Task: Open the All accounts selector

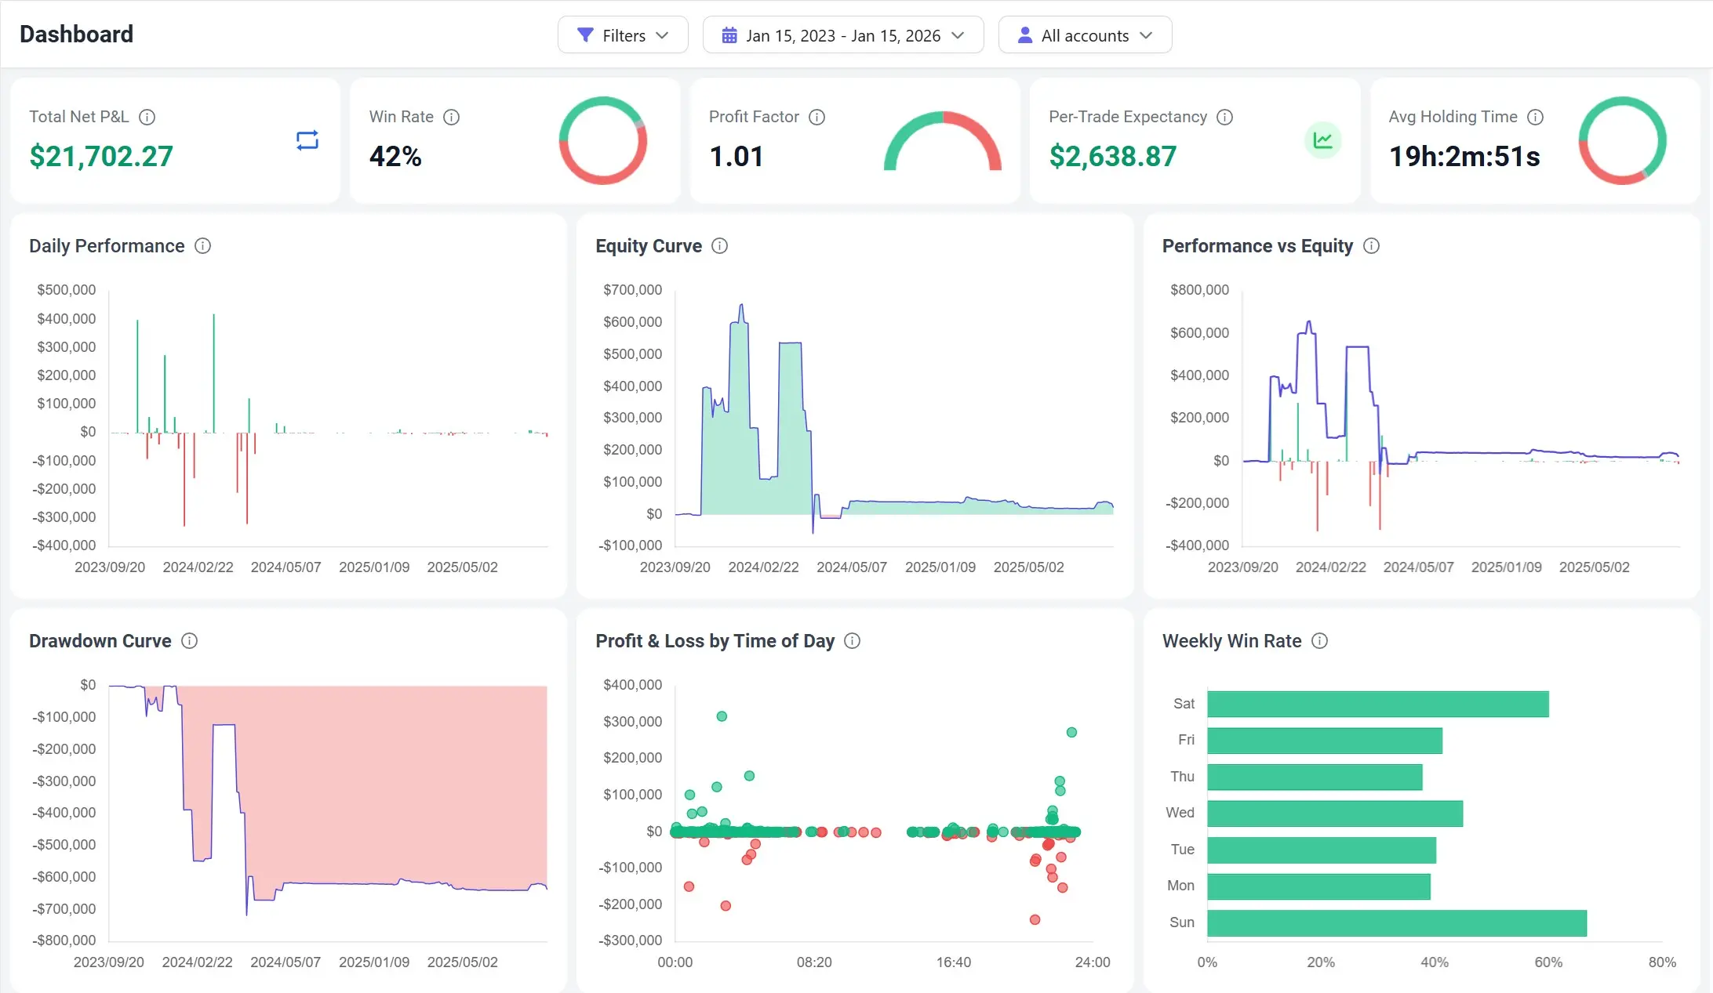Action: 1085,34
